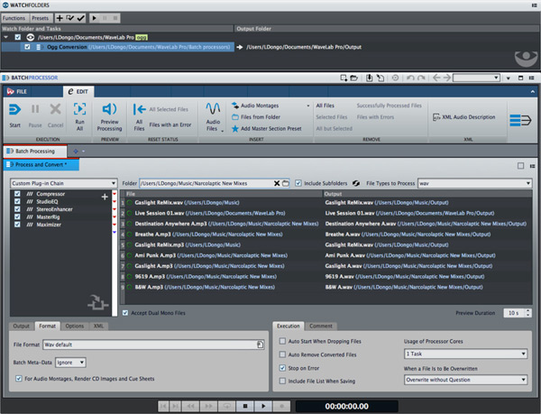The height and width of the screenshot is (414, 541).
Task: Open Batch Meta-Data Ignore dropdown
Action: [x=70, y=363]
